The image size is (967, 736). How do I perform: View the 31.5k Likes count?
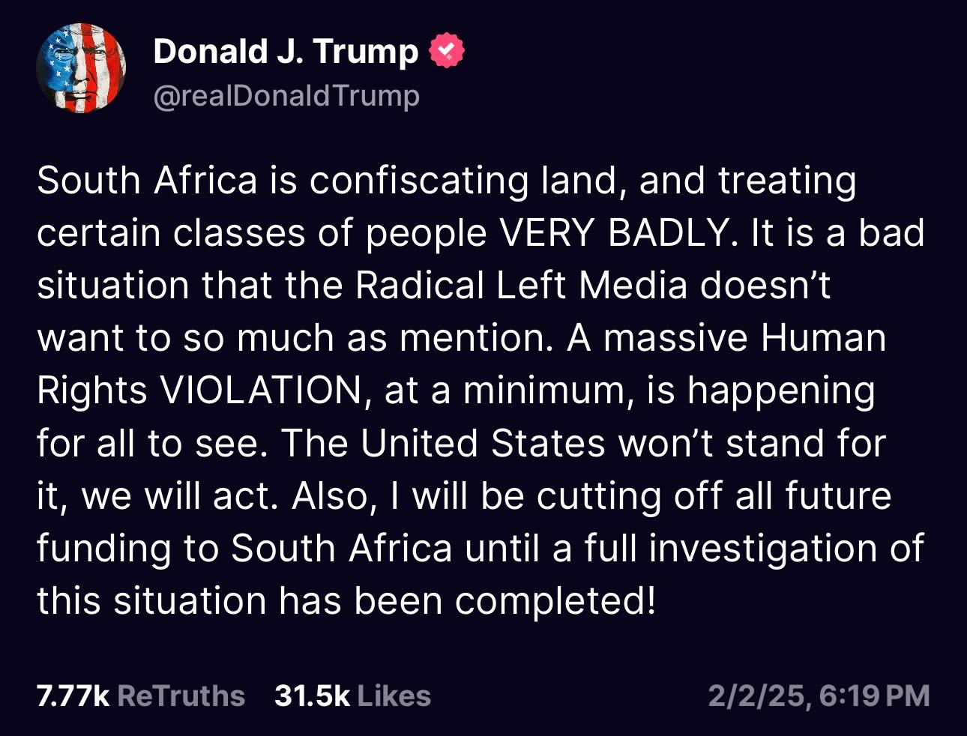(312, 696)
